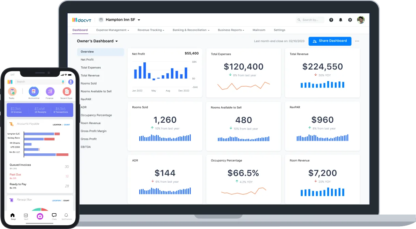Open the Expense Management dropdown menu
416x229 pixels.
[x=113, y=30]
